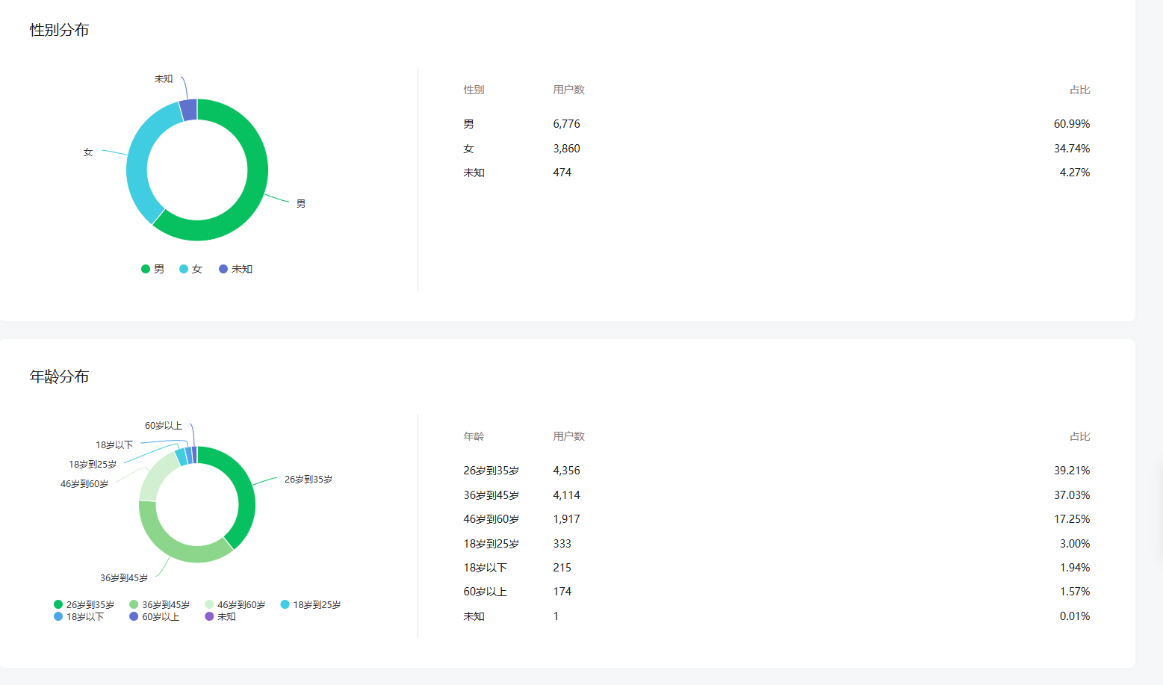Select the percentage 39.21%
The image size is (1163, 685).
[1072, 471]
